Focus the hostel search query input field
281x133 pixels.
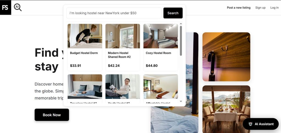point(114,13)
